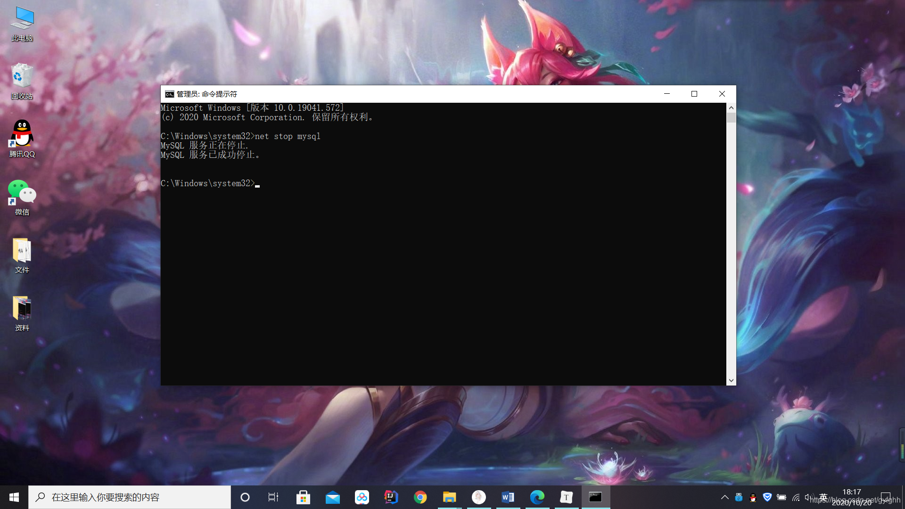Click the 'MySQL 服务正在停止' output line
The height and width of the screenshot is (509, 905).
pyautogui.click(x=205, y=146)
